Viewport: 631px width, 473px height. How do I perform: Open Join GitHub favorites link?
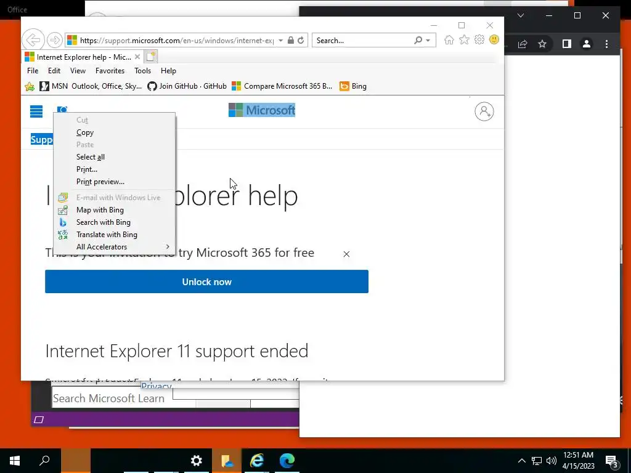tap(187, 86)
